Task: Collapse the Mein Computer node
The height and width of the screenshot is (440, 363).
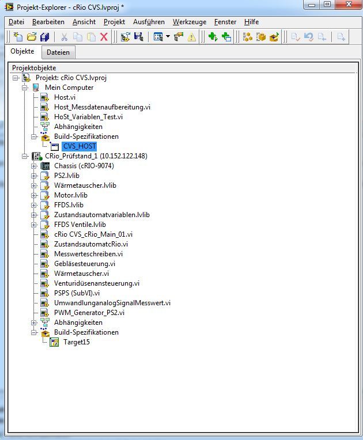Action: (25, 88)
